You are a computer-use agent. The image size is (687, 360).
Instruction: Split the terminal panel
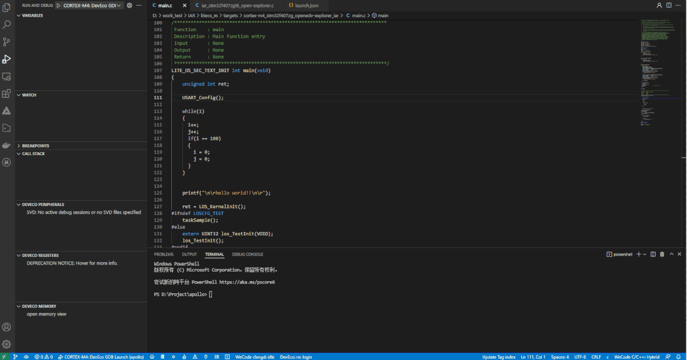[x=653, y=254]
